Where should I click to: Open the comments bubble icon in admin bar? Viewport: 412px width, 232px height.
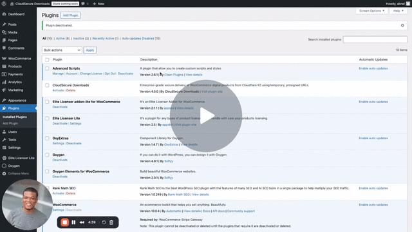point(83,4)
